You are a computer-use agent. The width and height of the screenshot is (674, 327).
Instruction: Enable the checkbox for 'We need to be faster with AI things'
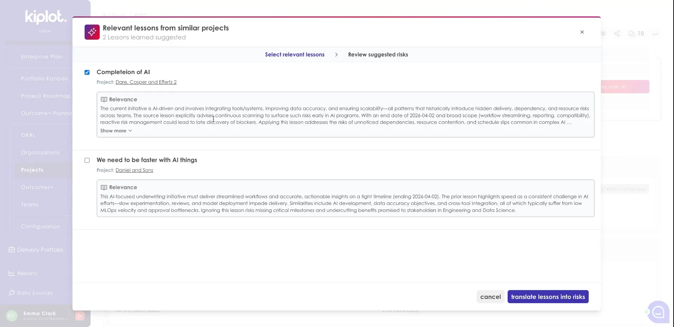point(87,160)
